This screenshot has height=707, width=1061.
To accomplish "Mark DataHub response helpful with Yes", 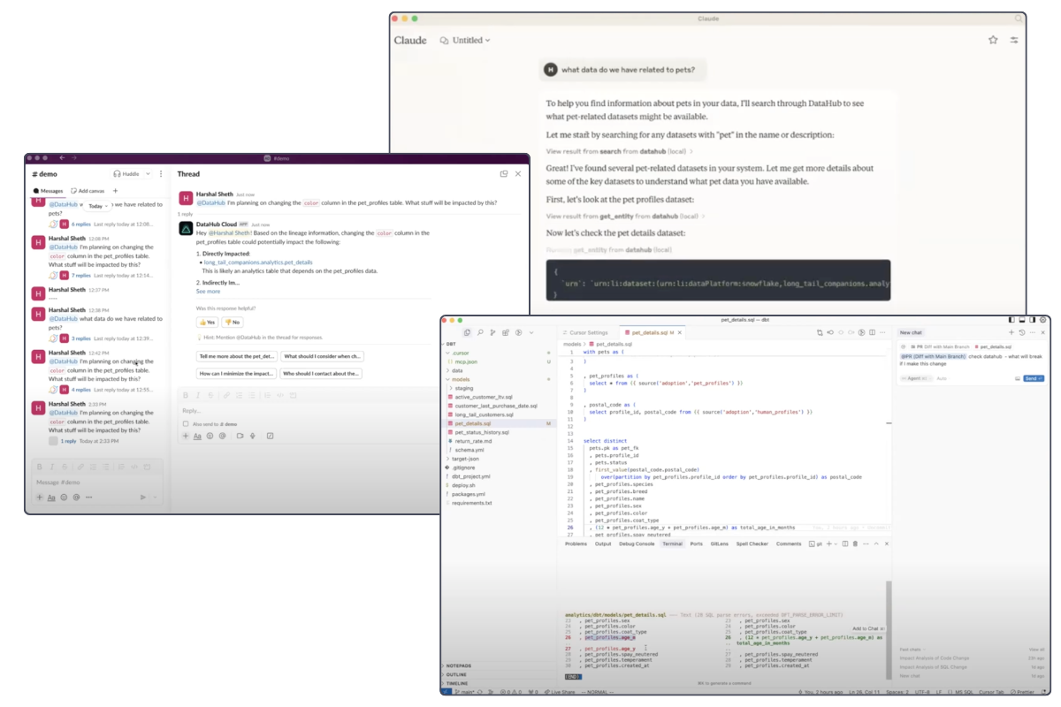I will pyautogui.click(x=207, y=323).
